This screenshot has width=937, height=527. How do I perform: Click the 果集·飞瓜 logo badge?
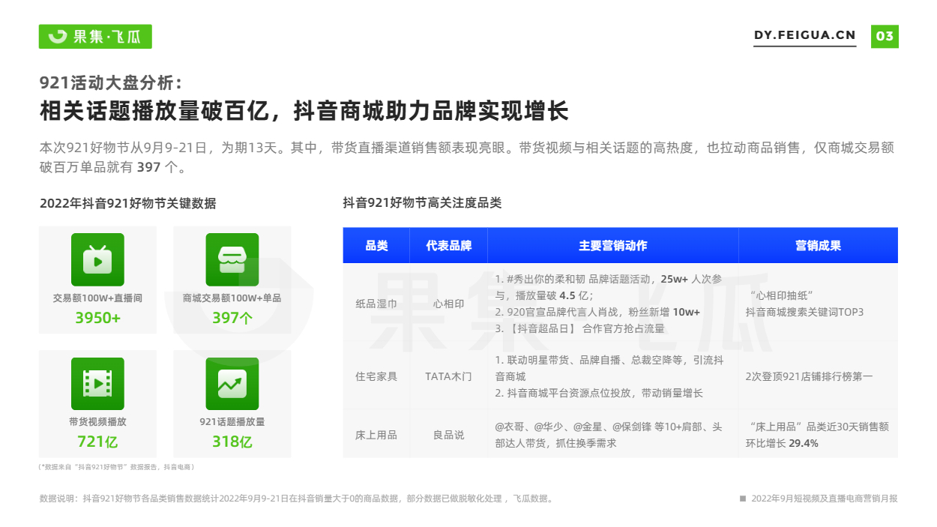(x=95, y=37)
